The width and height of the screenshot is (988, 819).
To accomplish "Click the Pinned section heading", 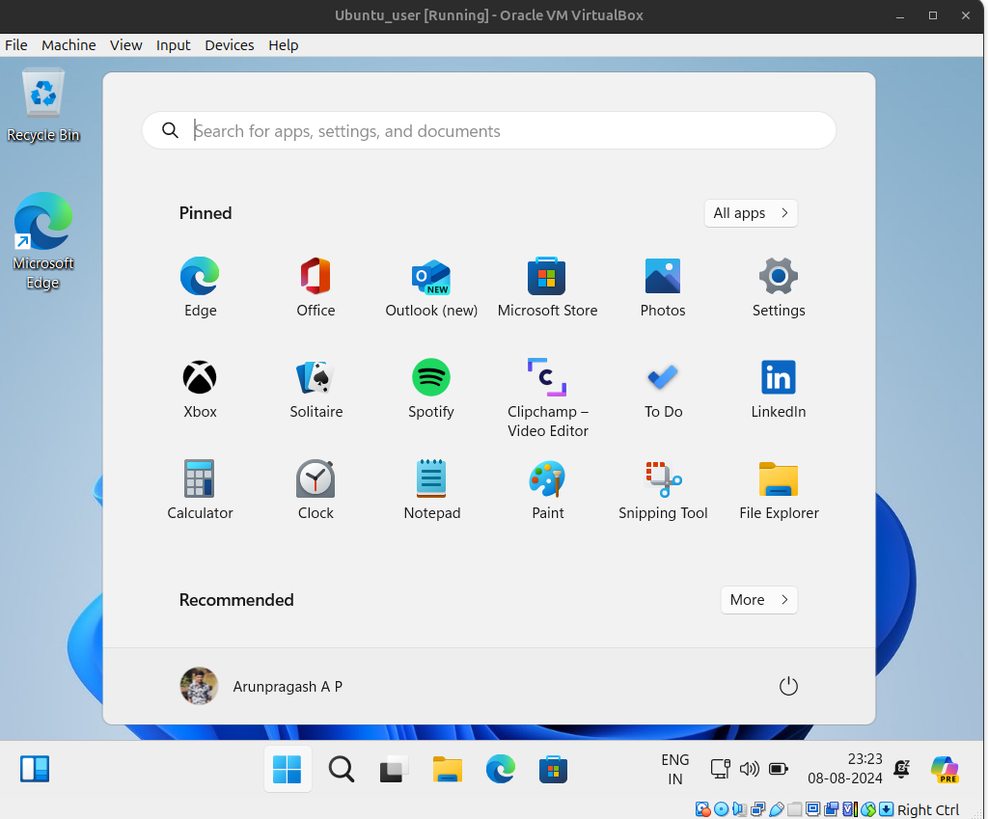I will tap(206, 213).
